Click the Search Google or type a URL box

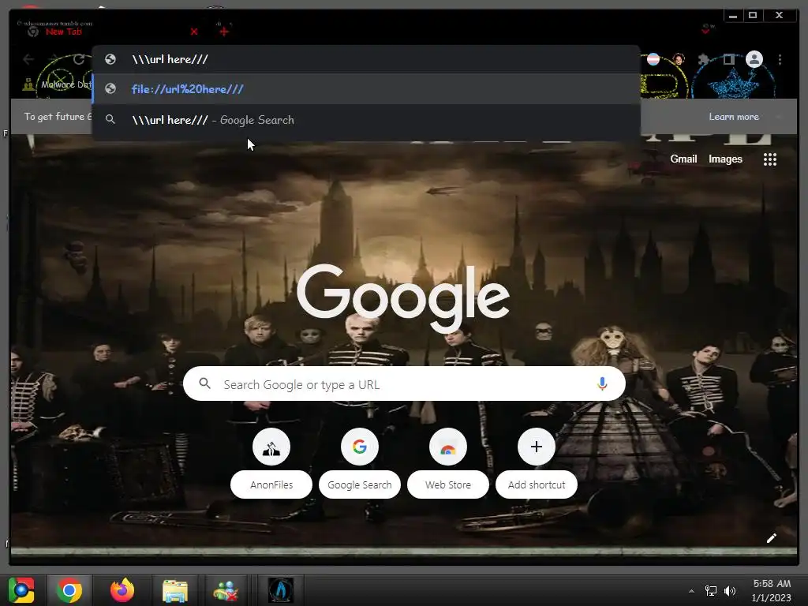coord(404,384)
